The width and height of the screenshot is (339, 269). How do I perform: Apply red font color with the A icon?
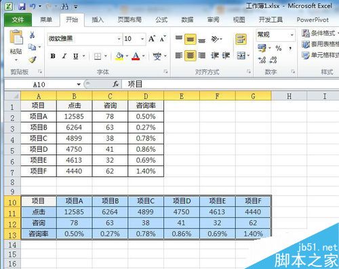coord(136,56)
